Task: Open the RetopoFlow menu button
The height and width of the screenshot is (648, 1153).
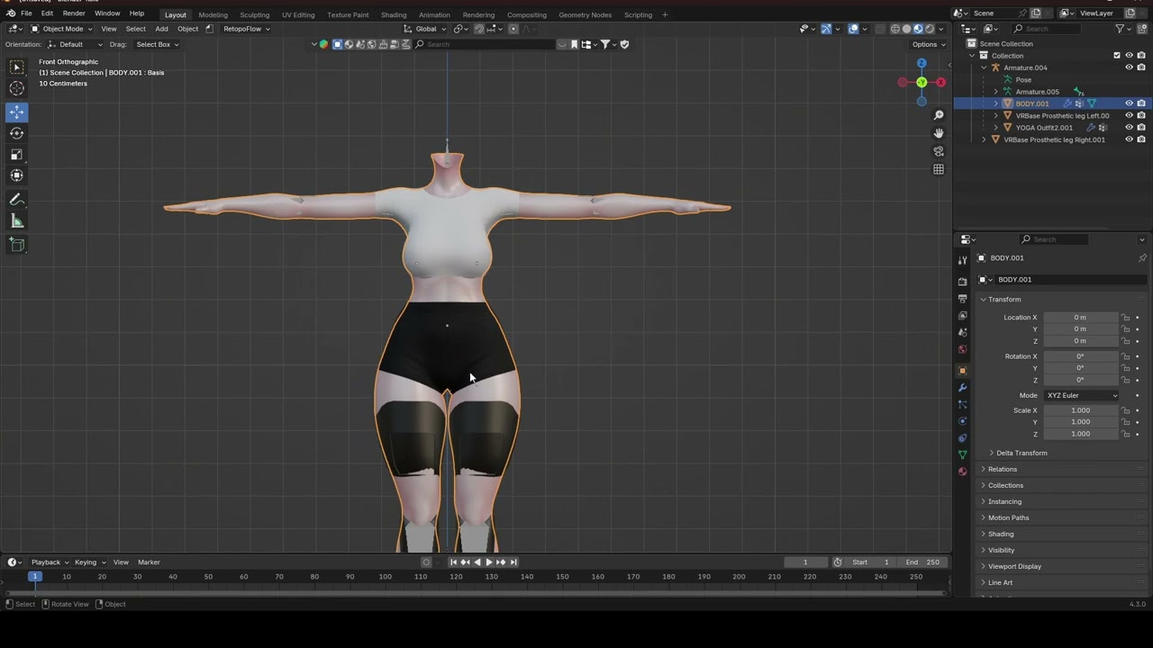Action: [245, 29]
